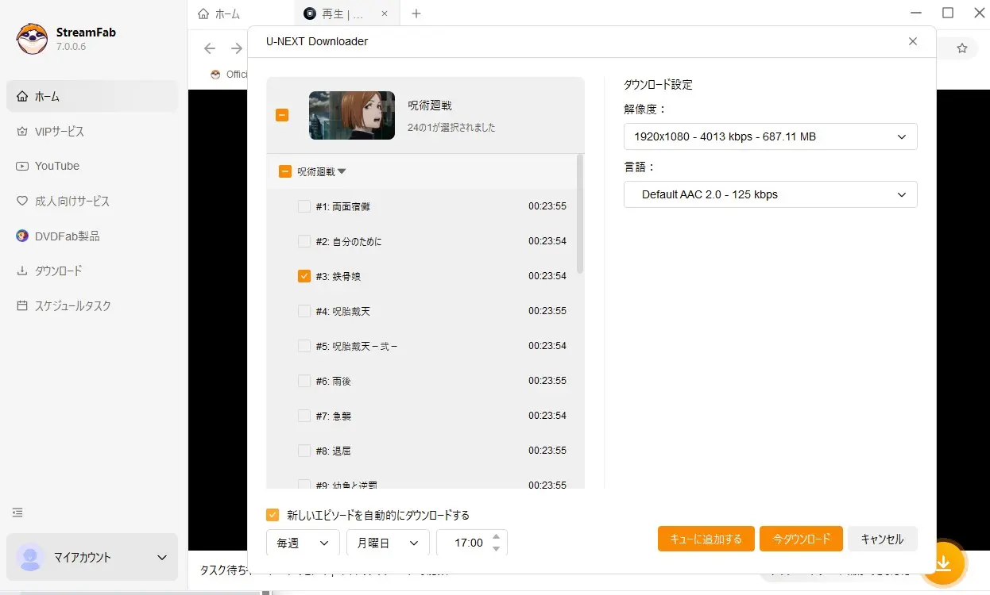Viewport: 990px width, 595px height.
Task: Check episode #6 雨後
Action: pos(304,381)
